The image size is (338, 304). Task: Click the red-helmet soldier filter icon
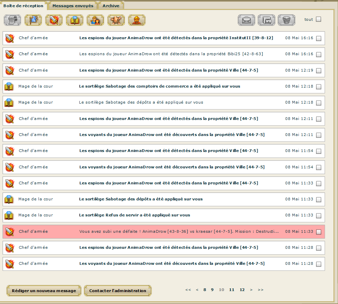137,20
